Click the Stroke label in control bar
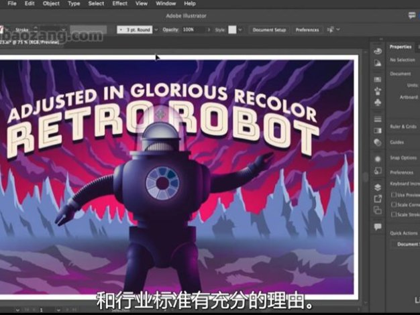 pyautogui.click(x=22, y=29)
